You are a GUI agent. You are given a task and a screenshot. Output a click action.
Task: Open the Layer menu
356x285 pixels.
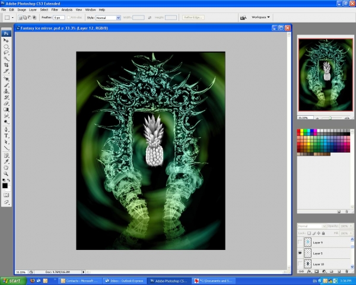33,9
